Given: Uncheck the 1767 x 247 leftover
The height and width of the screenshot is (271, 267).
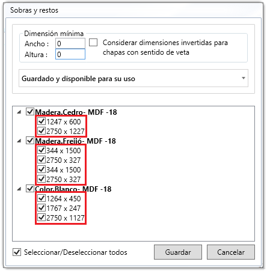Looking at the screenshot, I should (x=41, y=208).
